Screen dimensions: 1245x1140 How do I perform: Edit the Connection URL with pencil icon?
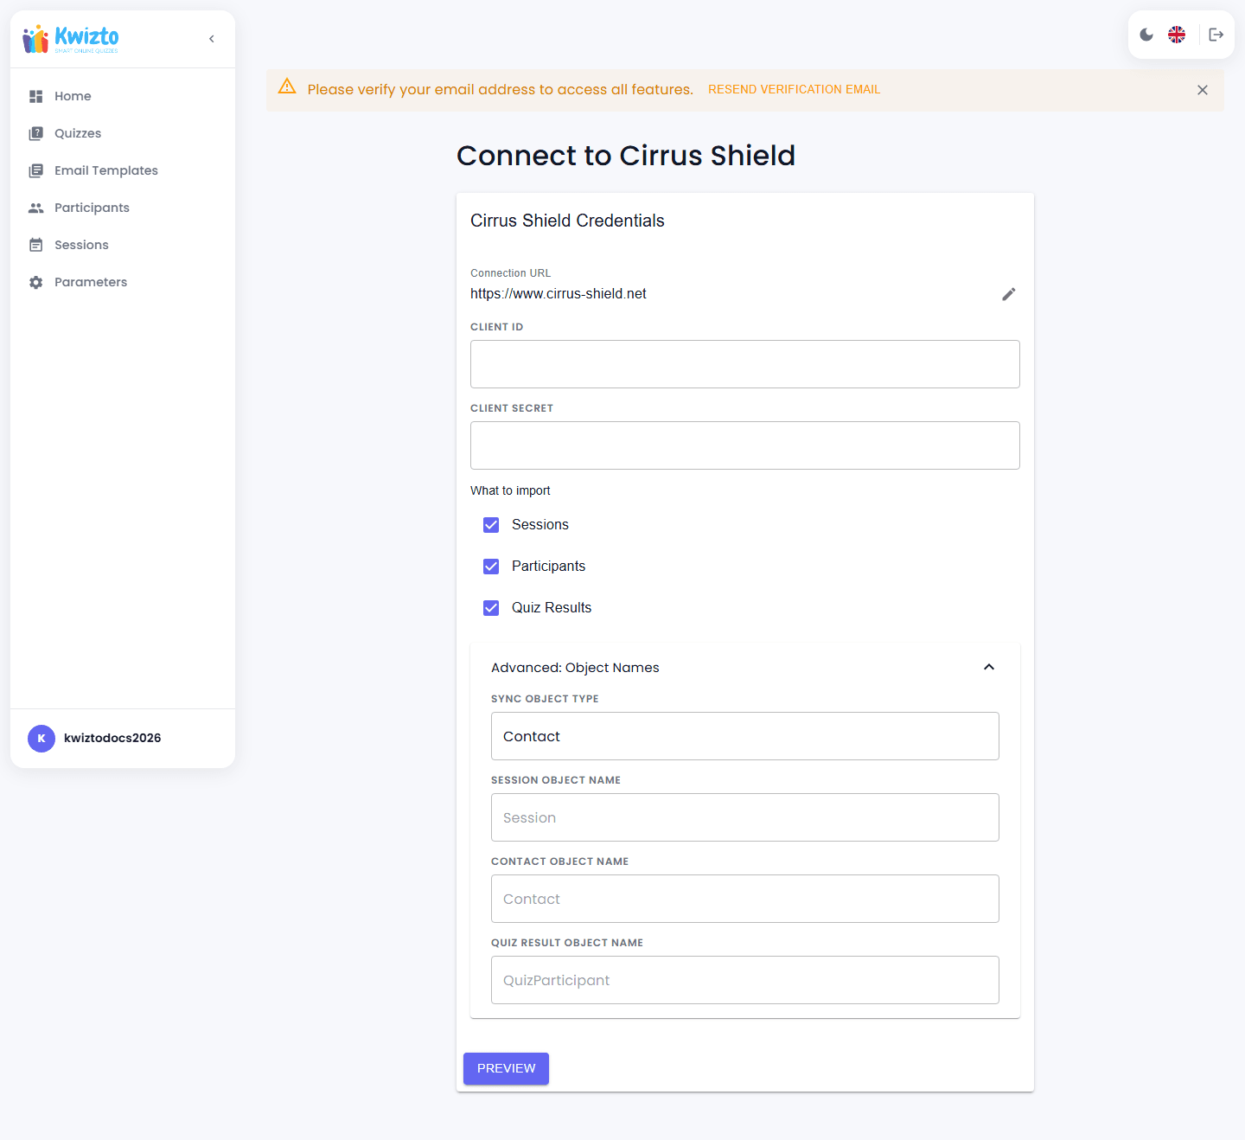point(1009,294)
